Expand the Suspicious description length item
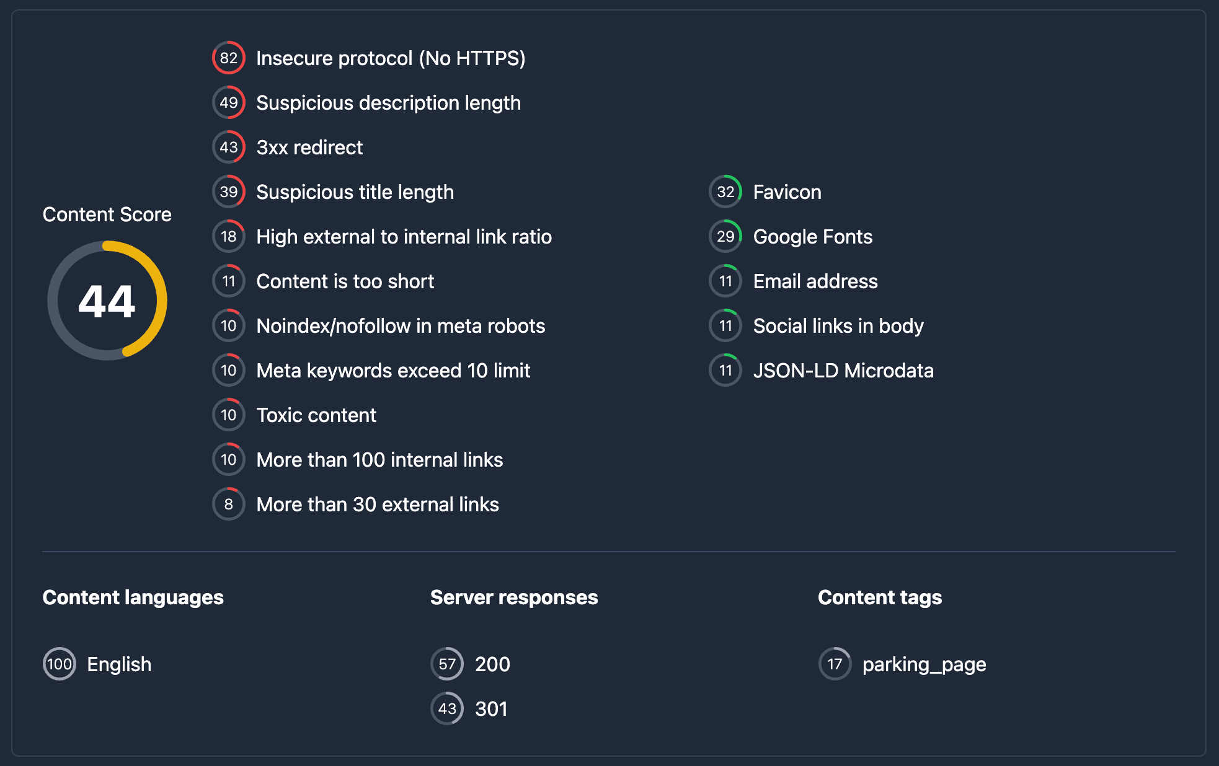Image resolution: width=1219 pixels, height=766 pixels. [x=388, y=103]
